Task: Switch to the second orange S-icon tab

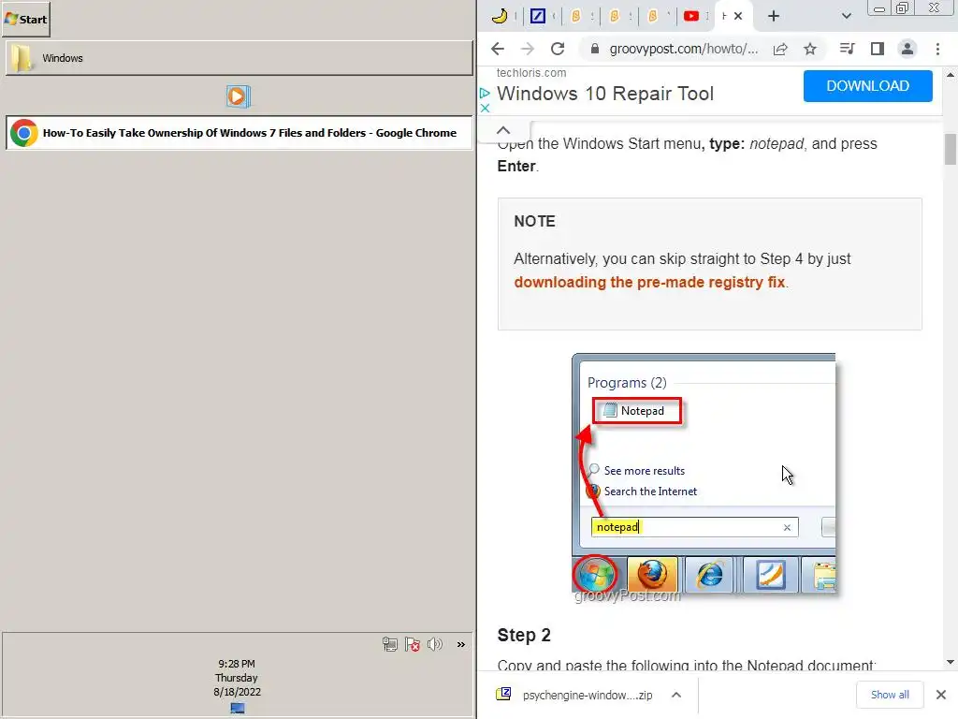Action: pyautogui.click(x=614, y=16)
